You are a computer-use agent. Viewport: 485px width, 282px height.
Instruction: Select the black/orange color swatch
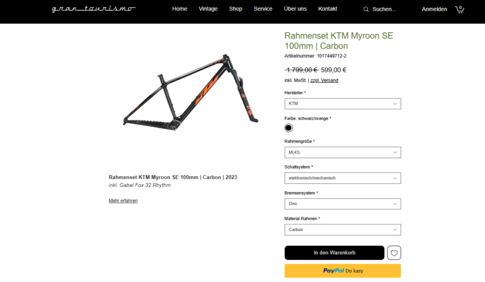[x=289, y=128]
